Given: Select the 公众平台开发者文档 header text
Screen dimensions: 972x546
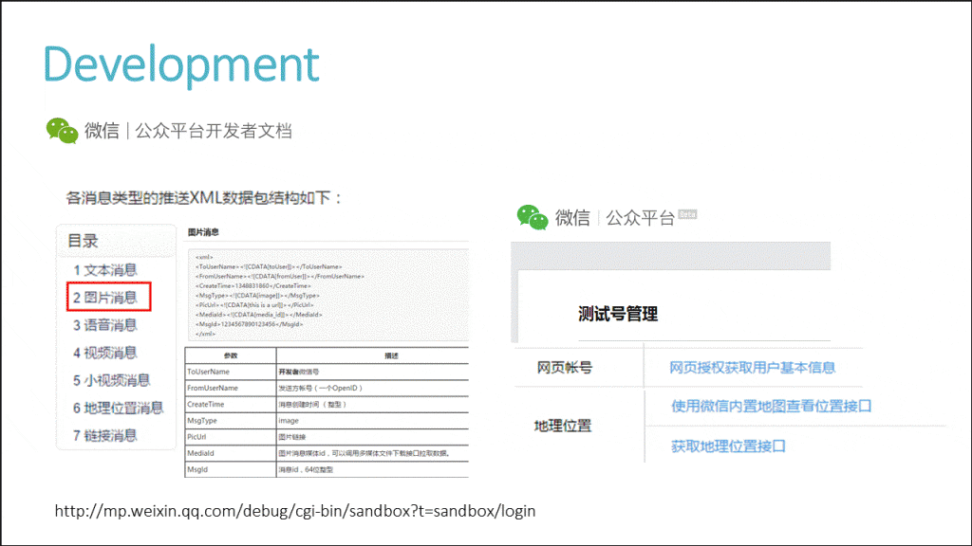Looking at the screenshot, I should click(214, 131).
